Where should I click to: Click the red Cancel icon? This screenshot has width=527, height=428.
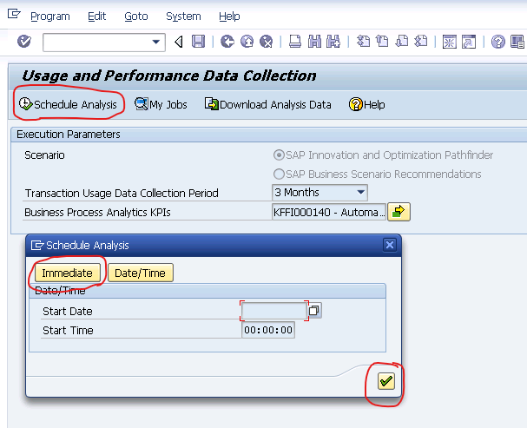pyautogui.click(x=267, y=42)
